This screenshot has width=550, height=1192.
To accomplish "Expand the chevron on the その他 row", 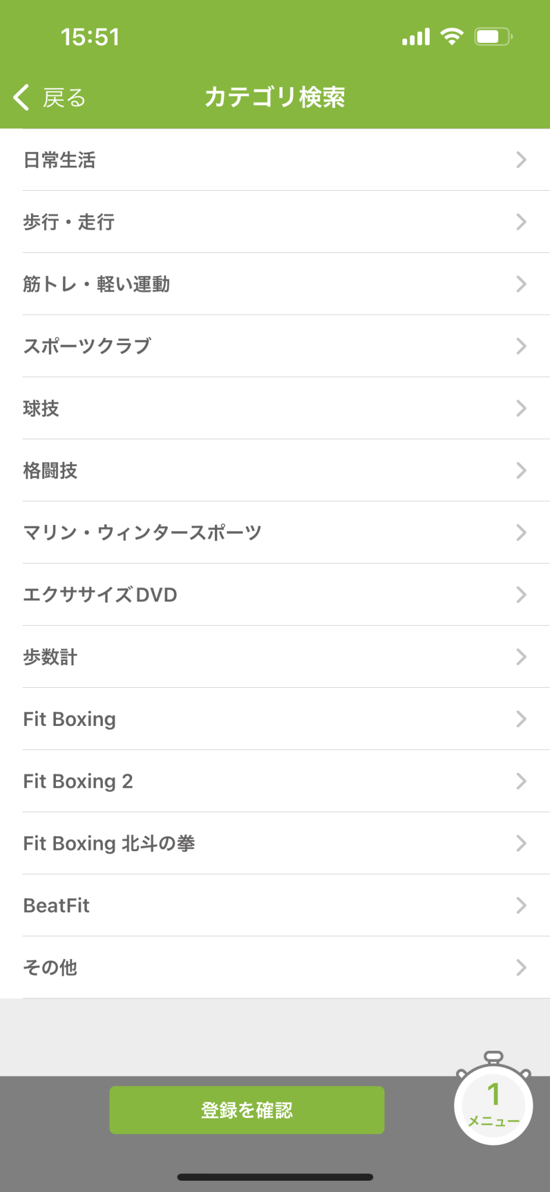I will [x=521, y=967].
